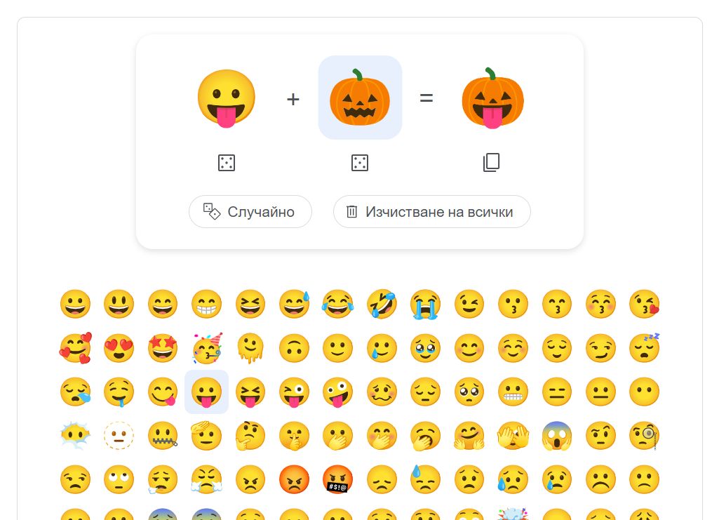Pick the face screaming in fear emoji
This screenshot has height=520, width=712.
tap(557, 436)
